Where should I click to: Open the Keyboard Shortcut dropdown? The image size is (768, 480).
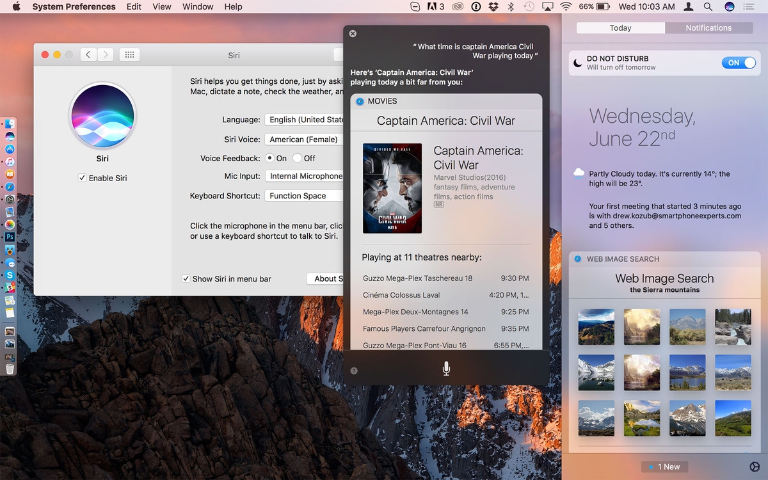(x=303, y=195)
